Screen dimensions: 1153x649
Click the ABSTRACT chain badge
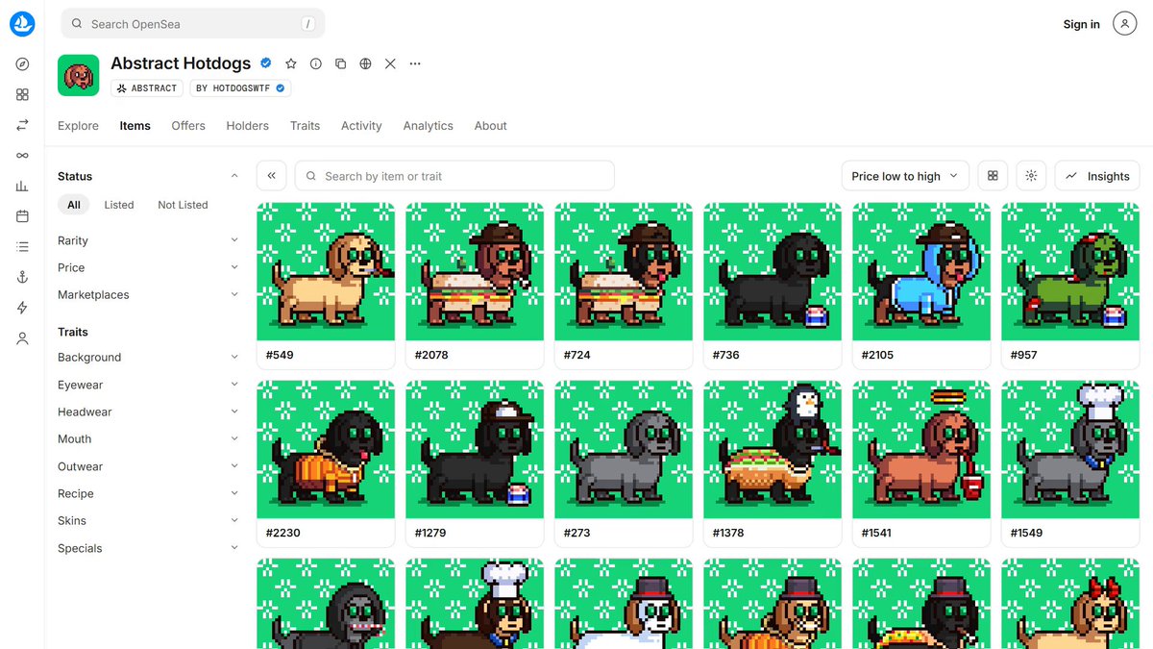point(147,87)
